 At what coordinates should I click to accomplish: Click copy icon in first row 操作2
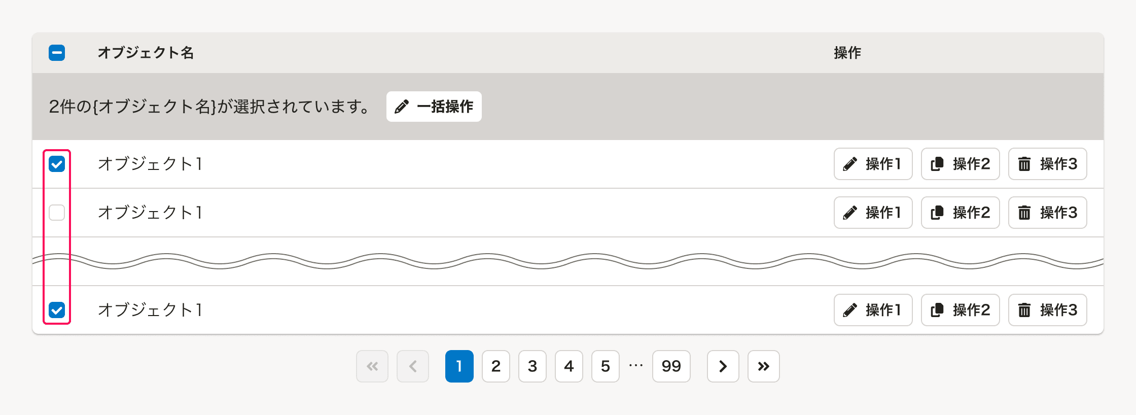coord(937,164)
